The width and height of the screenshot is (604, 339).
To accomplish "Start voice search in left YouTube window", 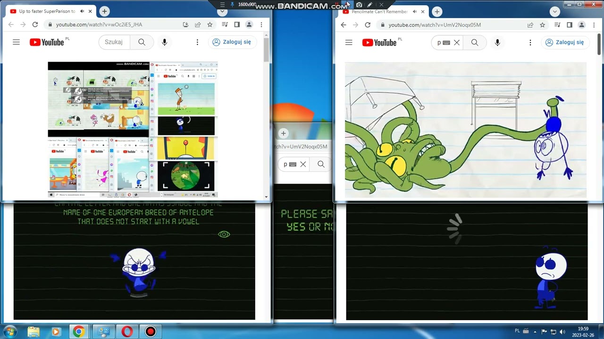I will point(164,42).
